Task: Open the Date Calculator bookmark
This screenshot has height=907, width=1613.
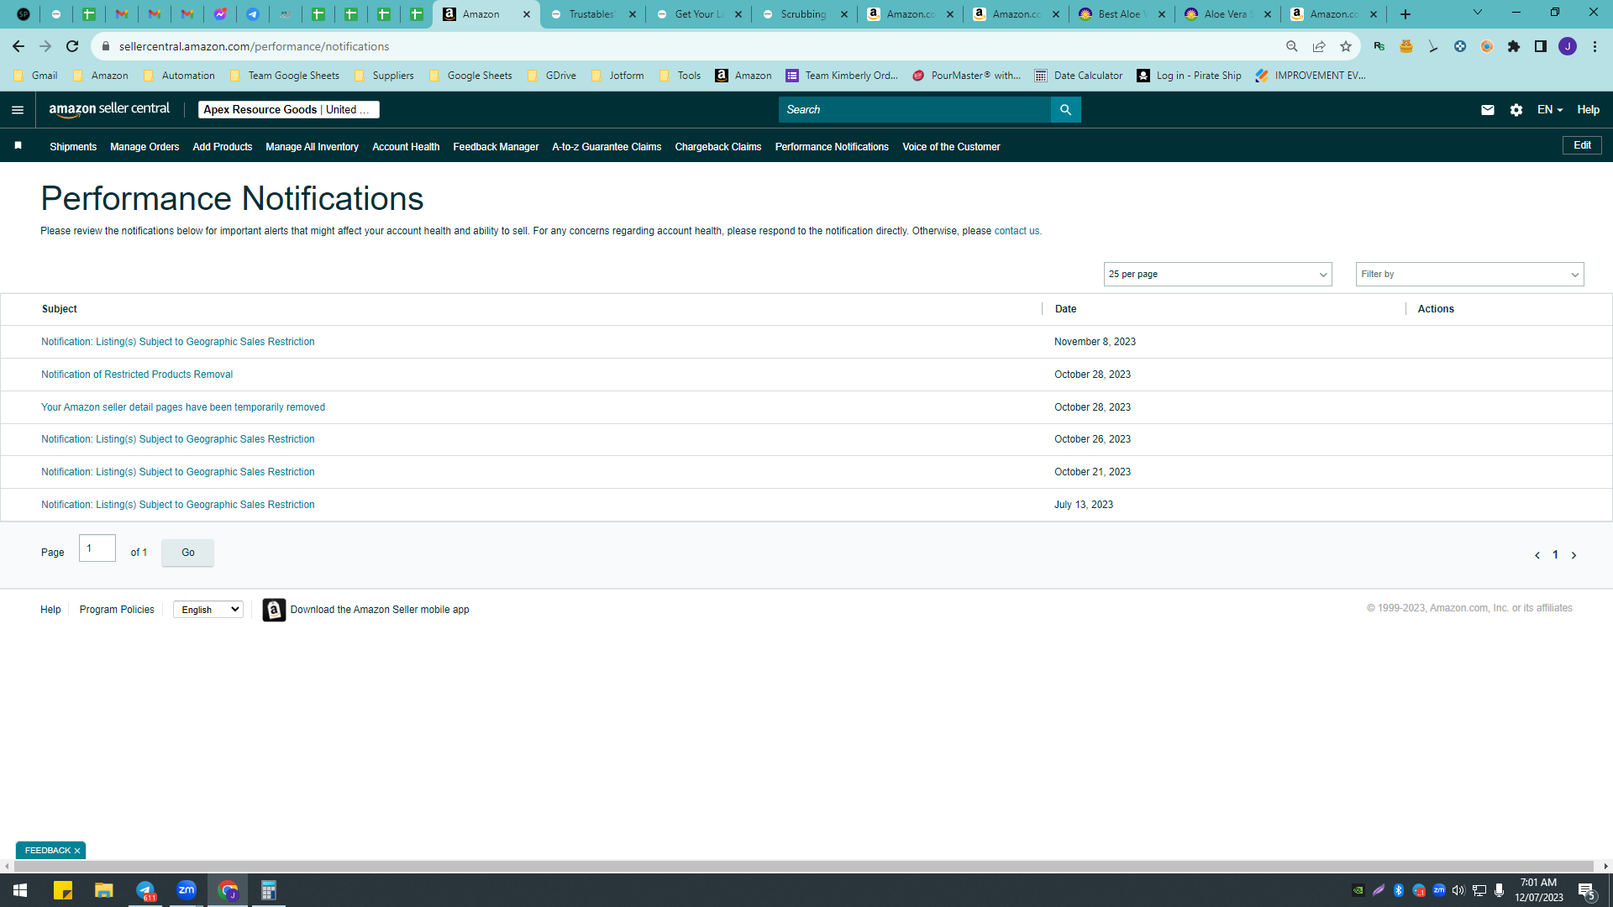Action: click(1079, 76)
